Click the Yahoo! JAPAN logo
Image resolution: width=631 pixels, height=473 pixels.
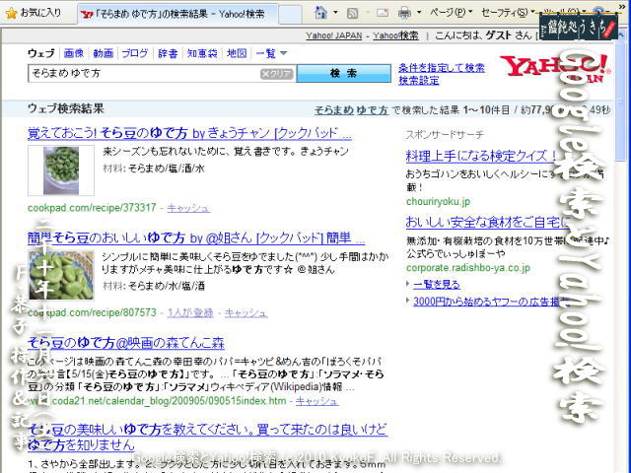pos(554,68)
